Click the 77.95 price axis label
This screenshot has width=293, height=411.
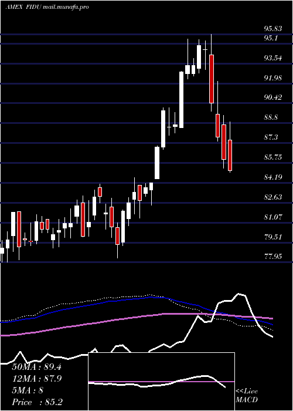272,257
